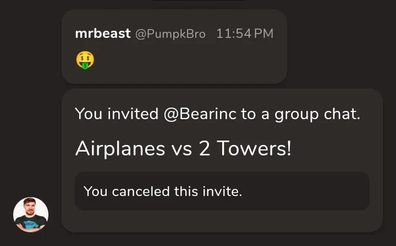This screenshot has height=246, width=396.
Task: Click the partially visible bubble at the top edge
Action: coord(198,0)
